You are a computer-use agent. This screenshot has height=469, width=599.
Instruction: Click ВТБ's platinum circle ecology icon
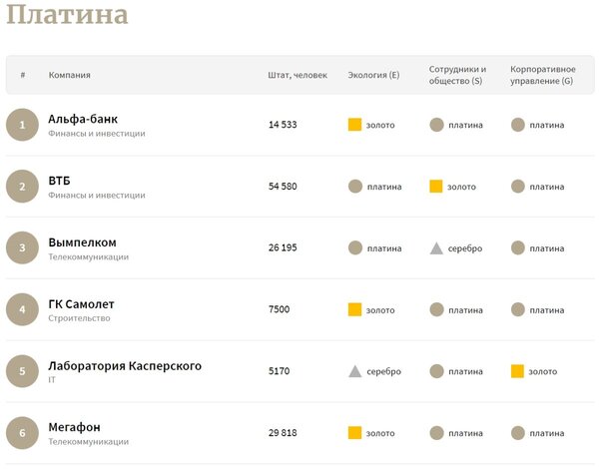pos(354,187)
